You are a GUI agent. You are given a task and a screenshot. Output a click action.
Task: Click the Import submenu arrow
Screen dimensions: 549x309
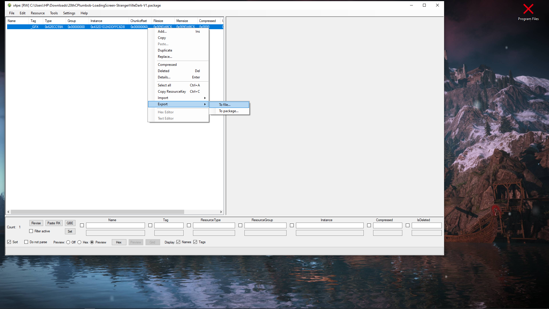point(205,98)
